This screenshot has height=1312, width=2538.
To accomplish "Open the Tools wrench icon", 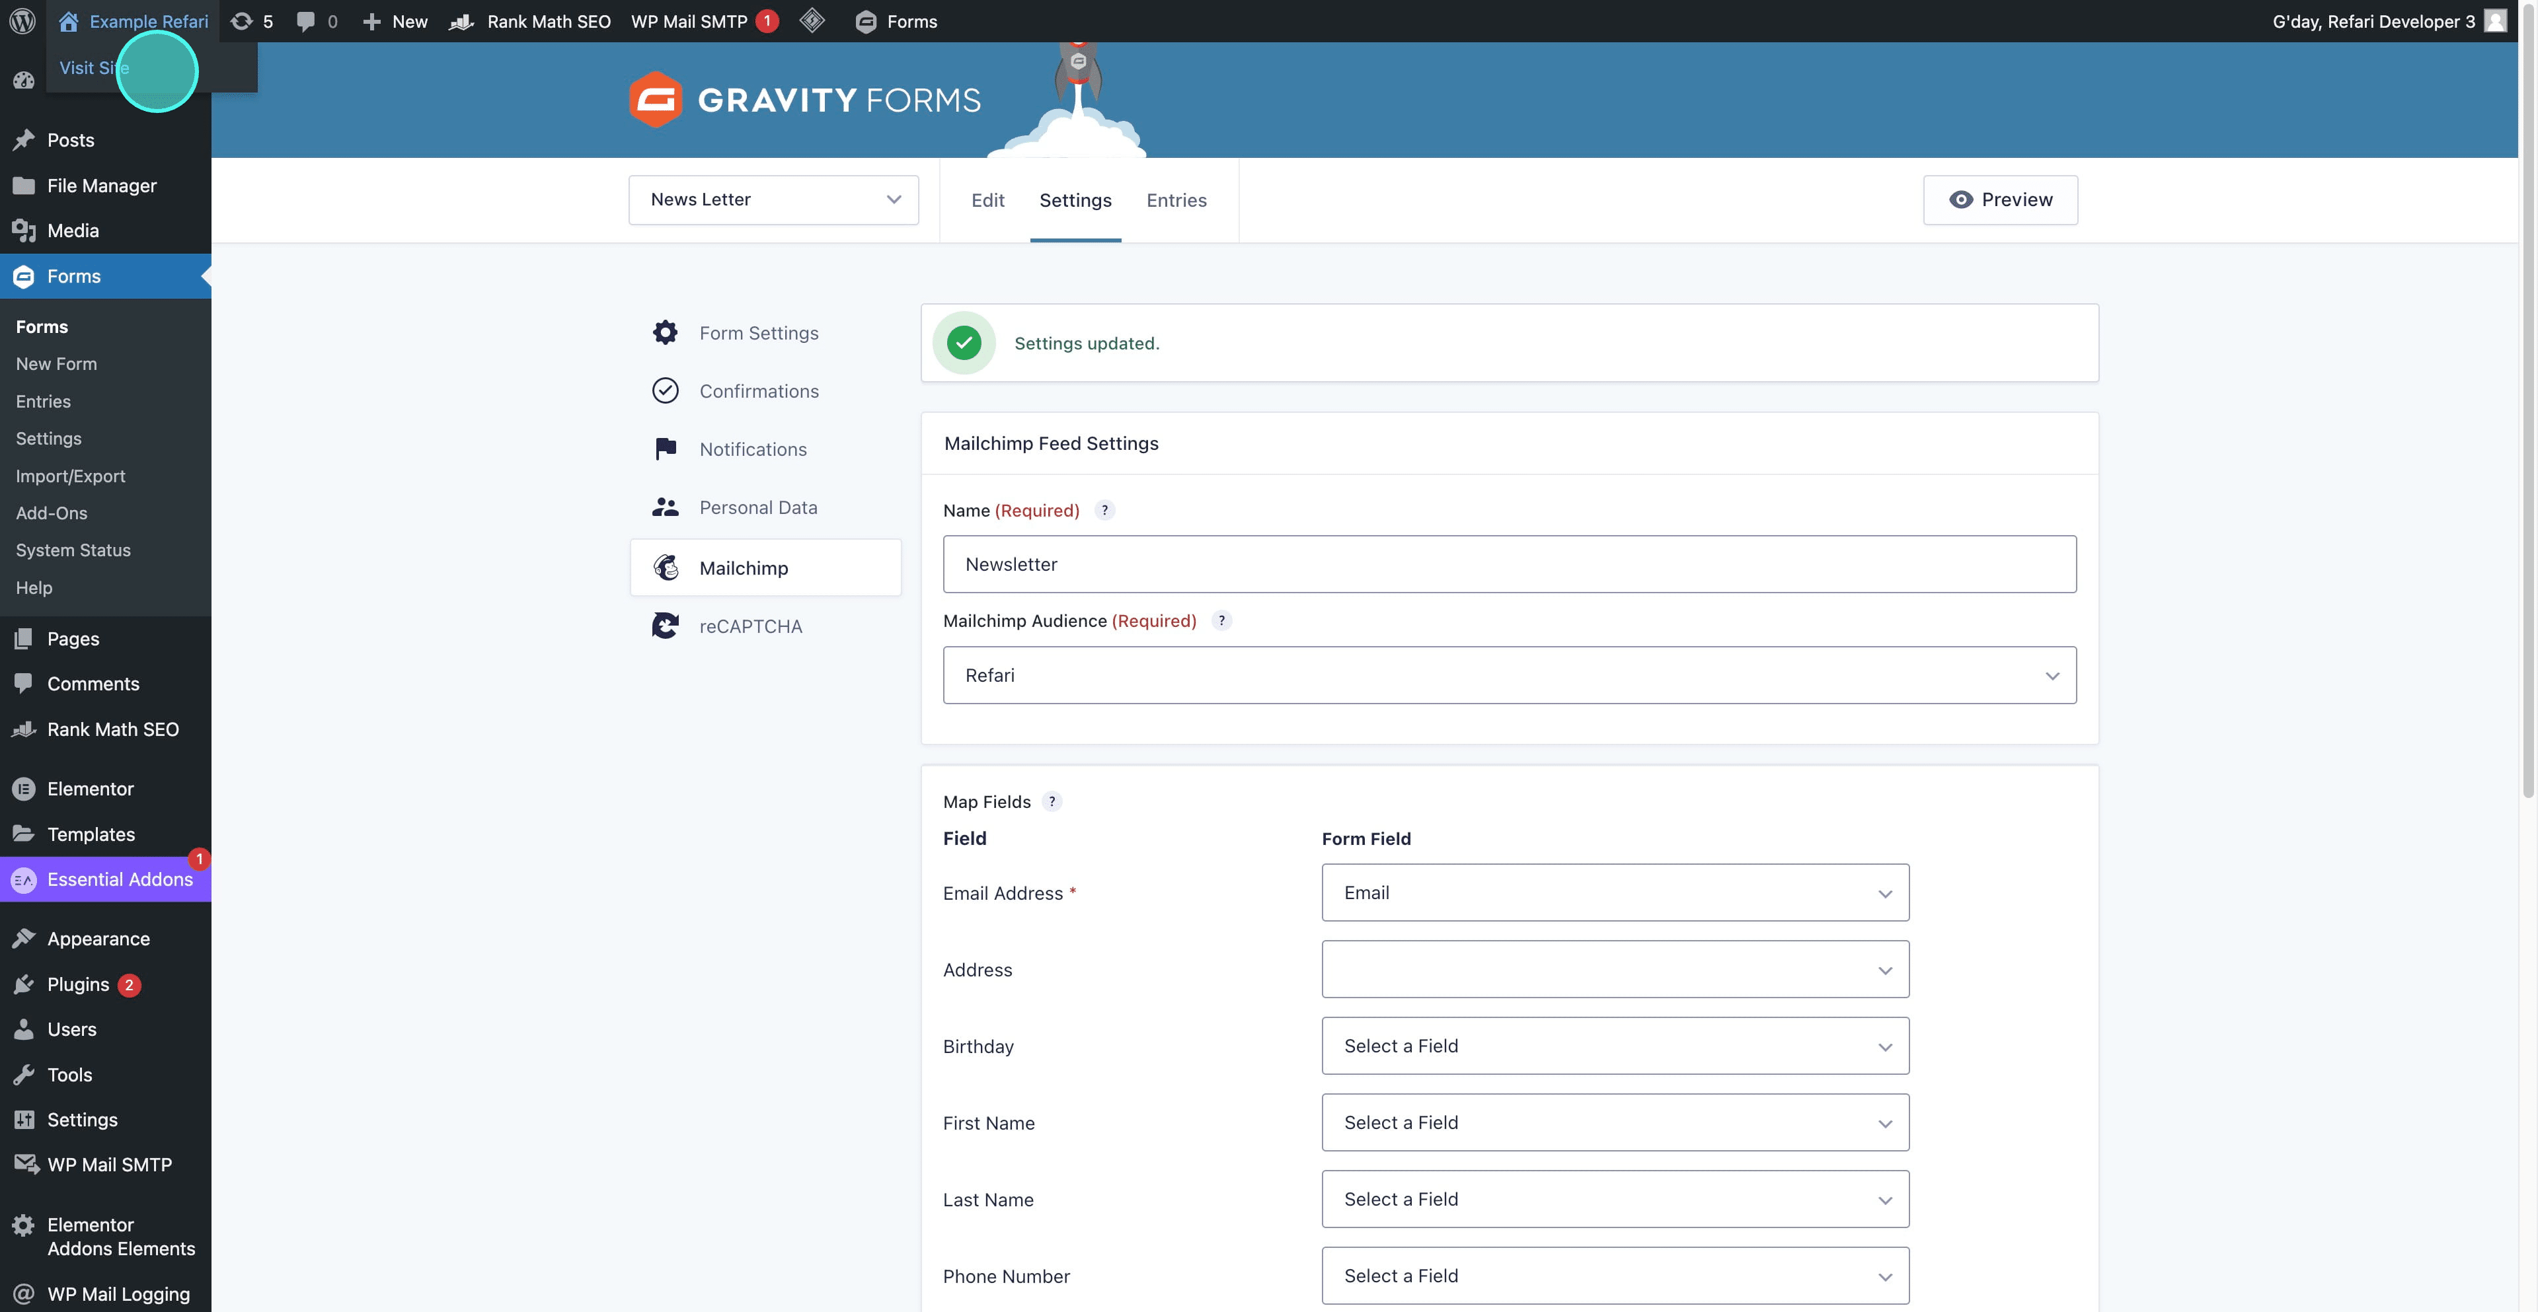I will click(x=24, y=1075).
